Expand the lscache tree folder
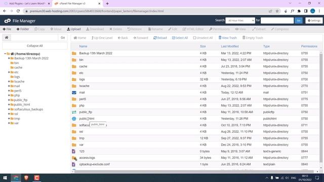Viewport: 324px width, 182px height. coord(9,81)
